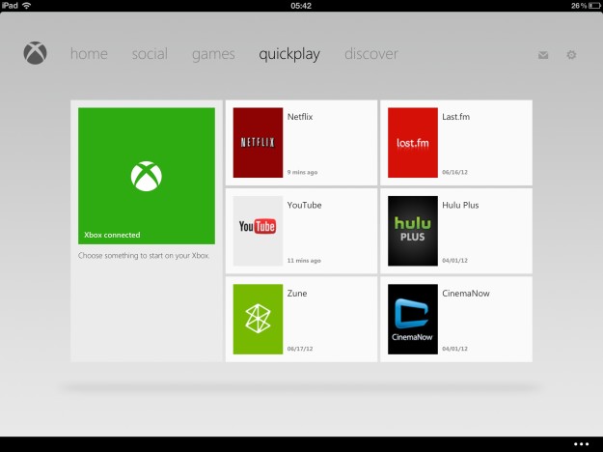Image resolution: width=603 pixels, height=452 pixels.
Task: Open the messages envelope icon
Action: coord(543,55)
